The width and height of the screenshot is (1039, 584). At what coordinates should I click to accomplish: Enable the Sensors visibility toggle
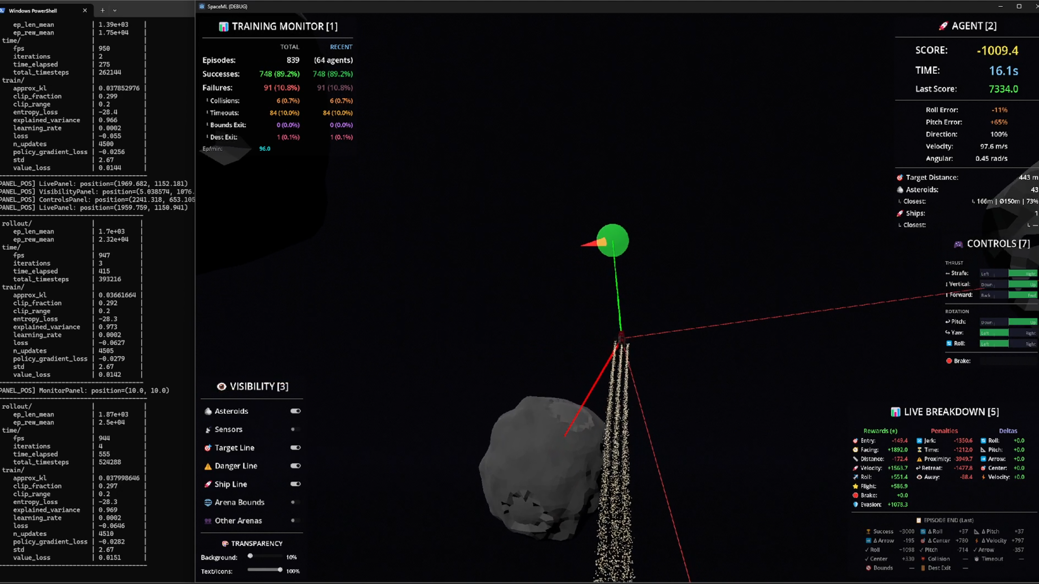(295, 429)
